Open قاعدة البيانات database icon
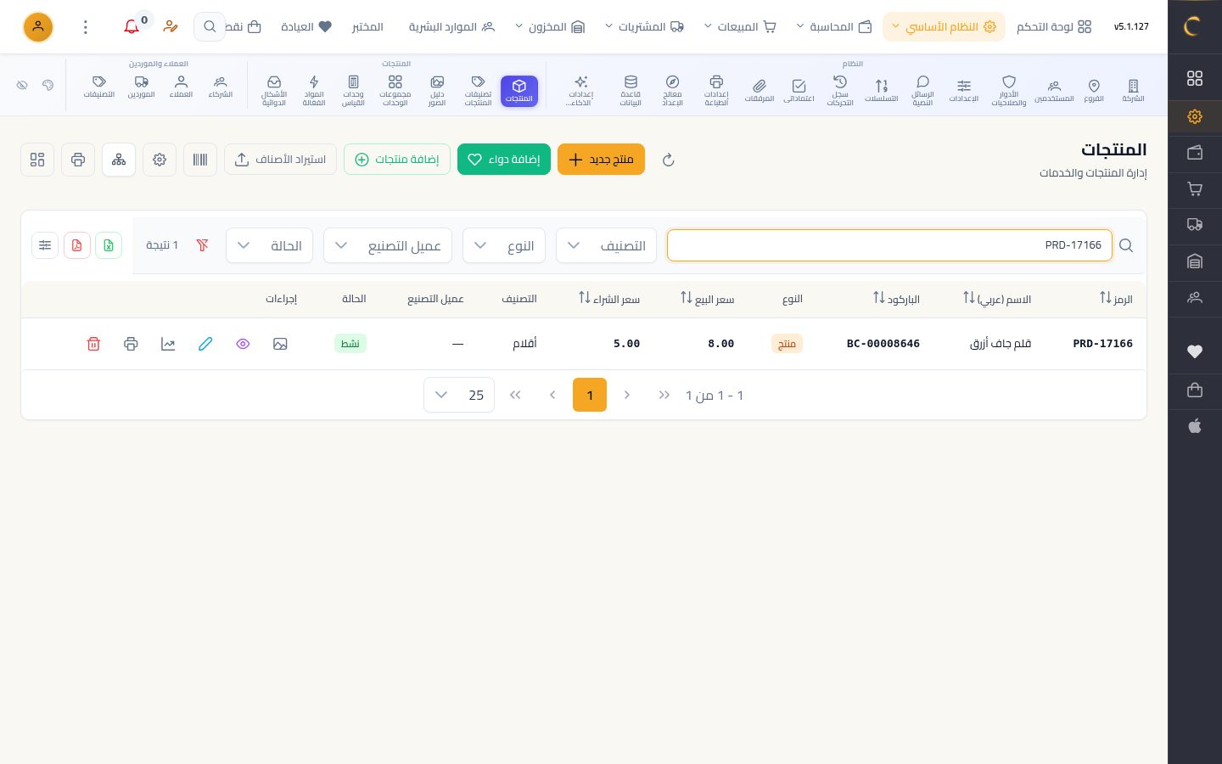 point(631,89)
